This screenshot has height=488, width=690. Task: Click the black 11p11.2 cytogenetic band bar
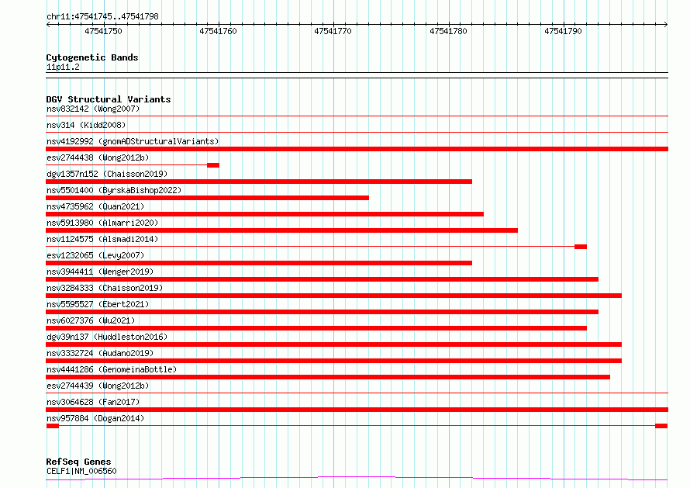pyautogui.click(x=357, y=75)
